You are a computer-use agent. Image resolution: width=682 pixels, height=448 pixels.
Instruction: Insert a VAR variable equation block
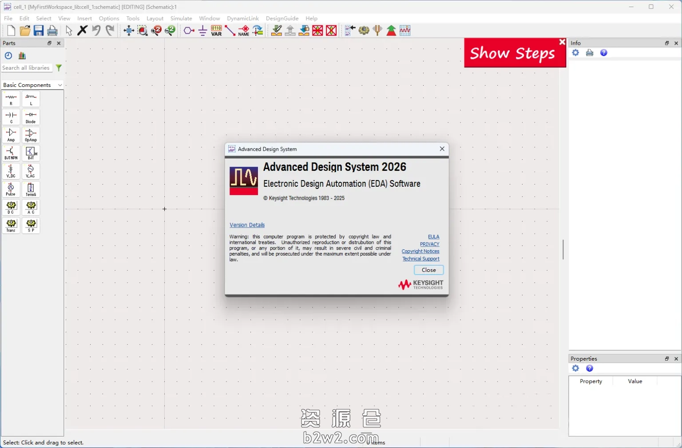click(x=216, y=31)
